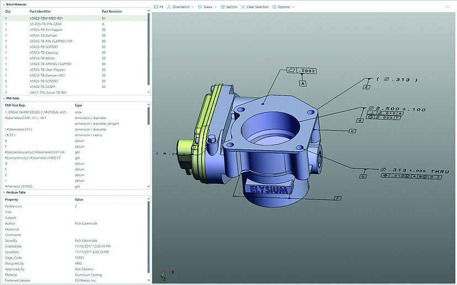
Task: Select the flatness .0002 annotation in 3D view
Action: point(302,71)
